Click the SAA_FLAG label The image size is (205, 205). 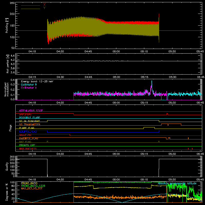pyautogui.click(x=25, y=135)
